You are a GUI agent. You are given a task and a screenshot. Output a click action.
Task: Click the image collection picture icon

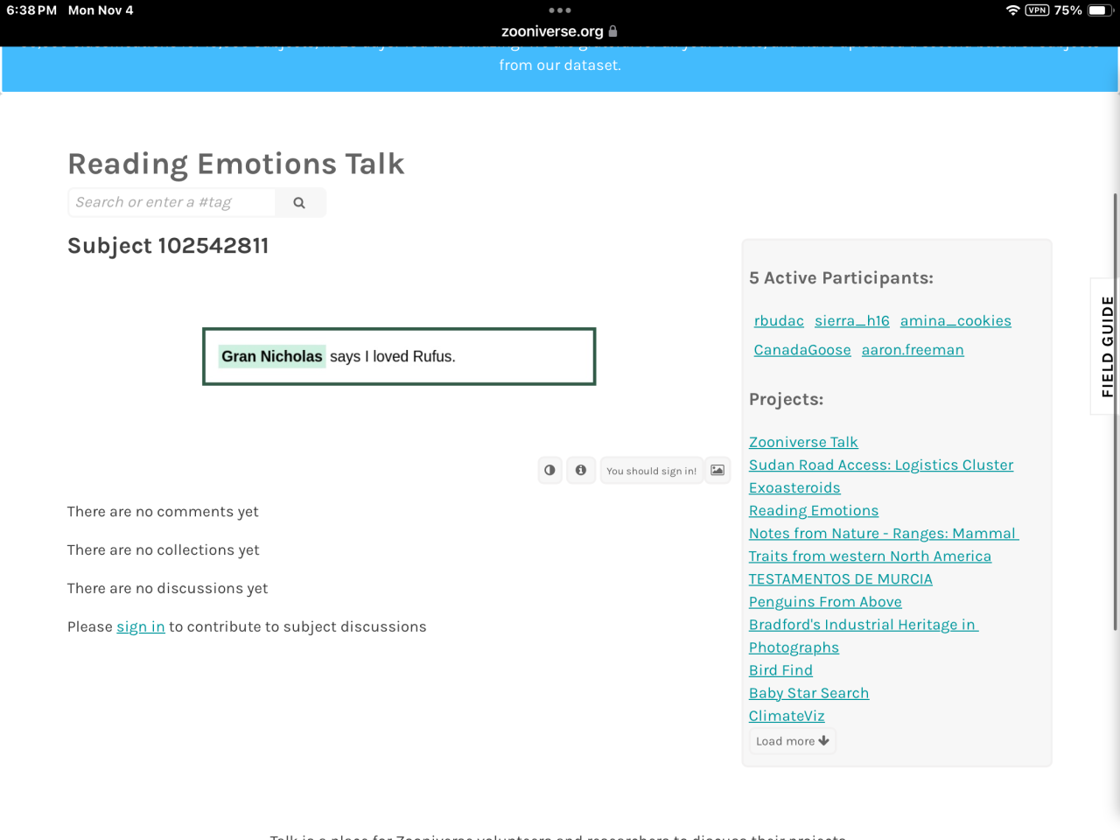(x=717, y=471)
